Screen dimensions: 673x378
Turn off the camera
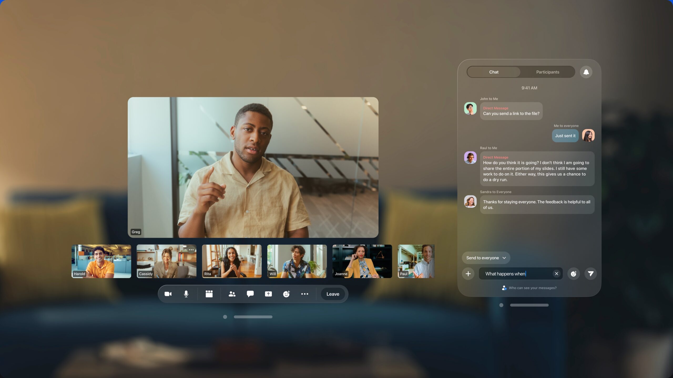[168, 294]
